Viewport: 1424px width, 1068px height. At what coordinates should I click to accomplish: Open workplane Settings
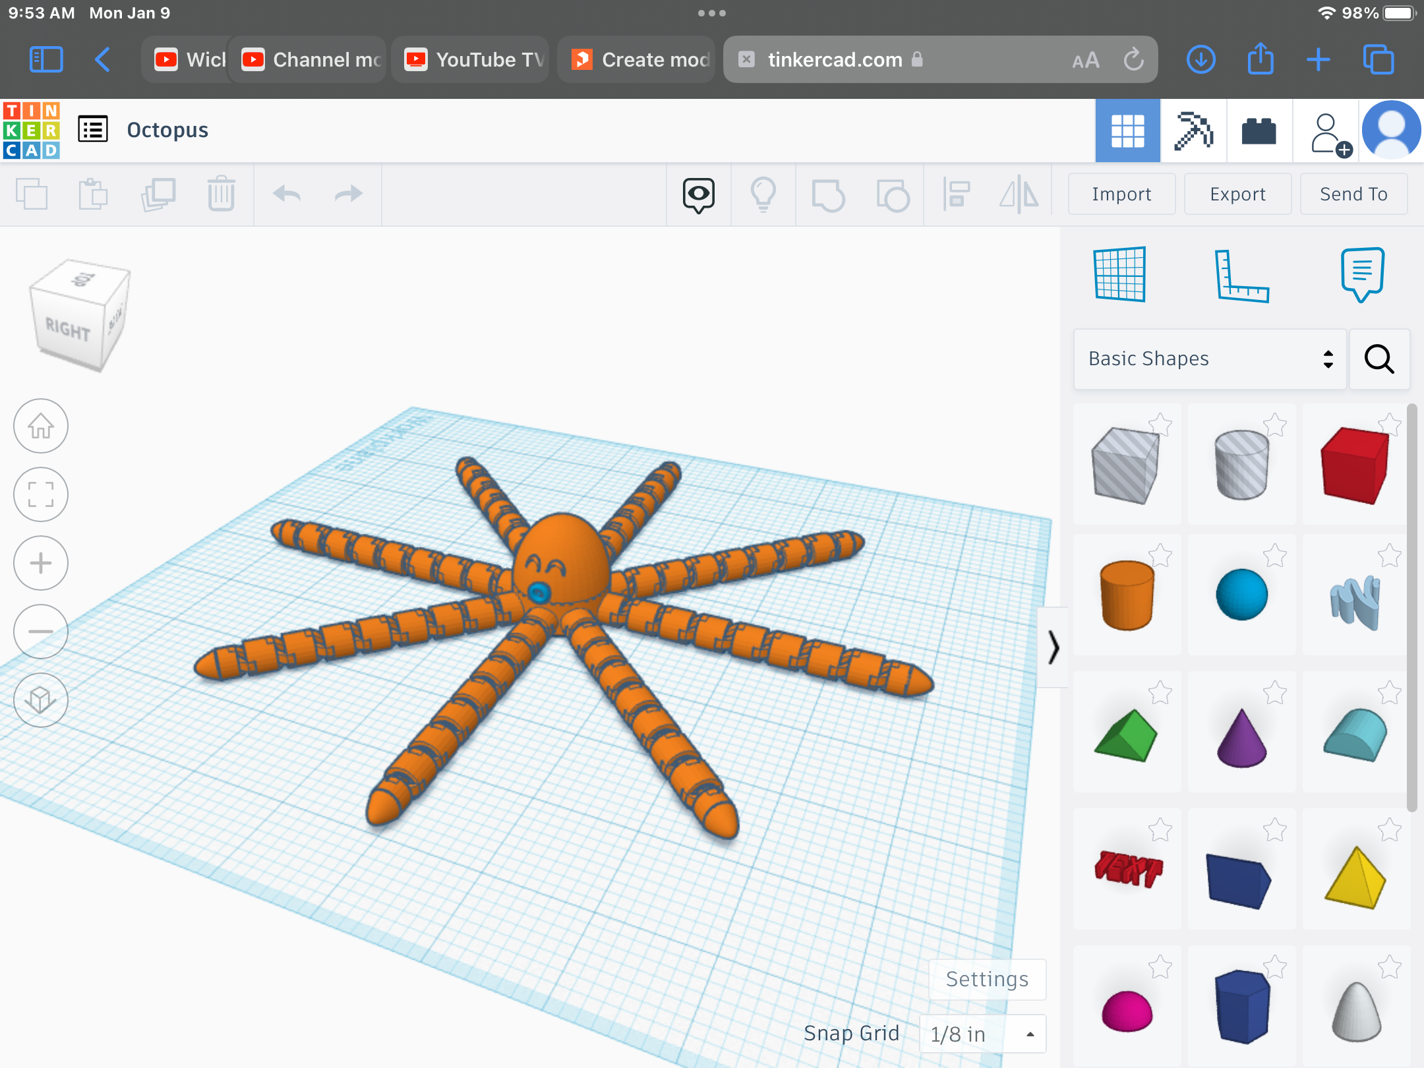[987, 979]
